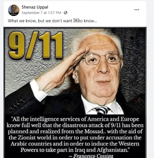Screen dimensions: 154x158
Task: Open Shenaz Uppal's profile picture
Action: 14,10
